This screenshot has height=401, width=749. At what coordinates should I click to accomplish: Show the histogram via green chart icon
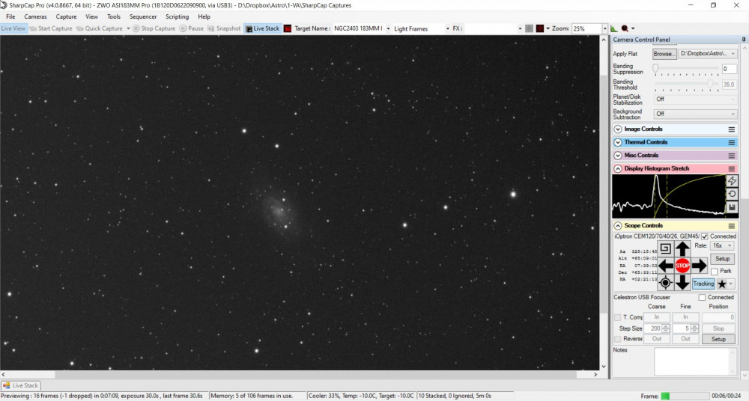[614, 28]
